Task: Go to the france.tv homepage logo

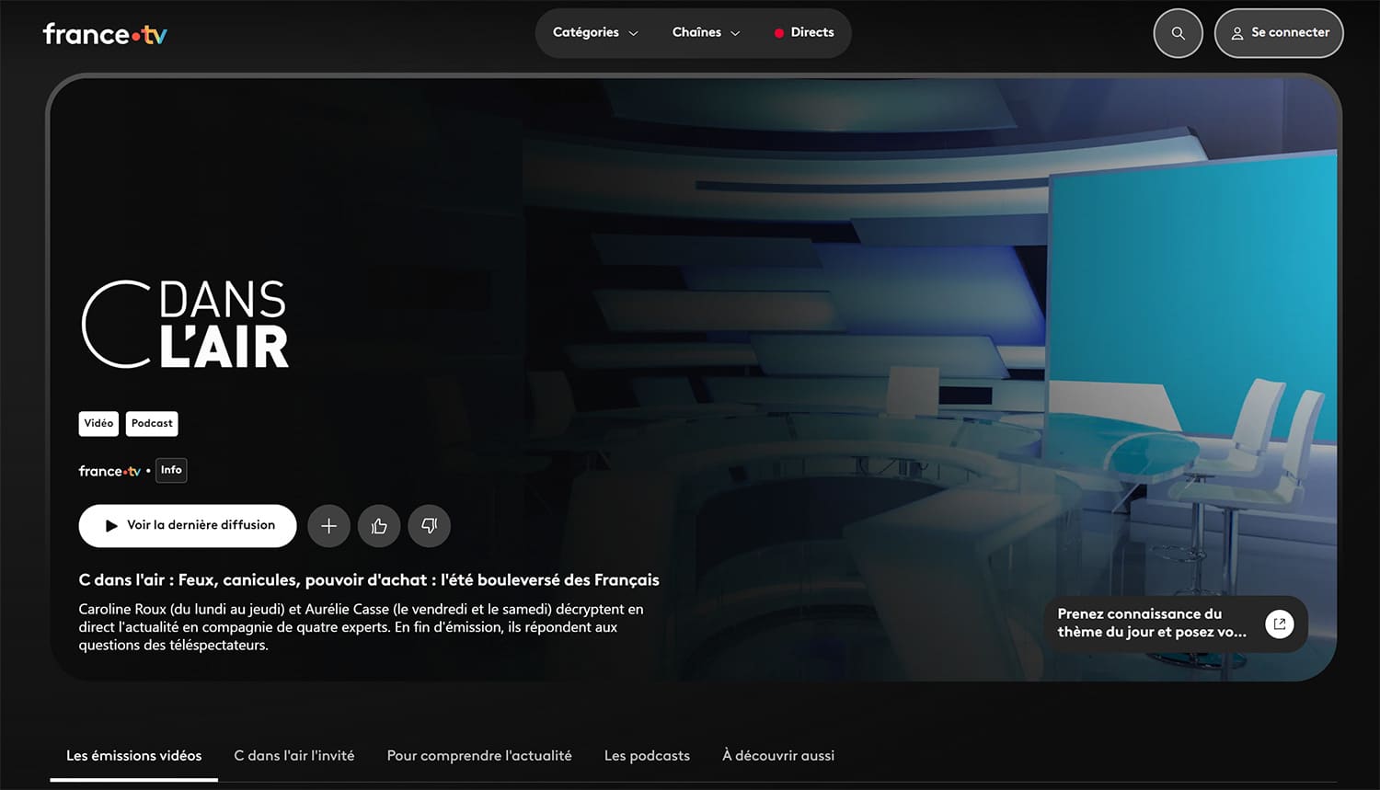Action: pos(105,34)
